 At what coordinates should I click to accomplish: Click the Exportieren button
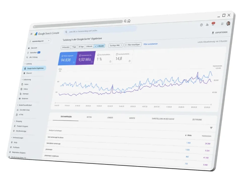[x=220, y=33]
